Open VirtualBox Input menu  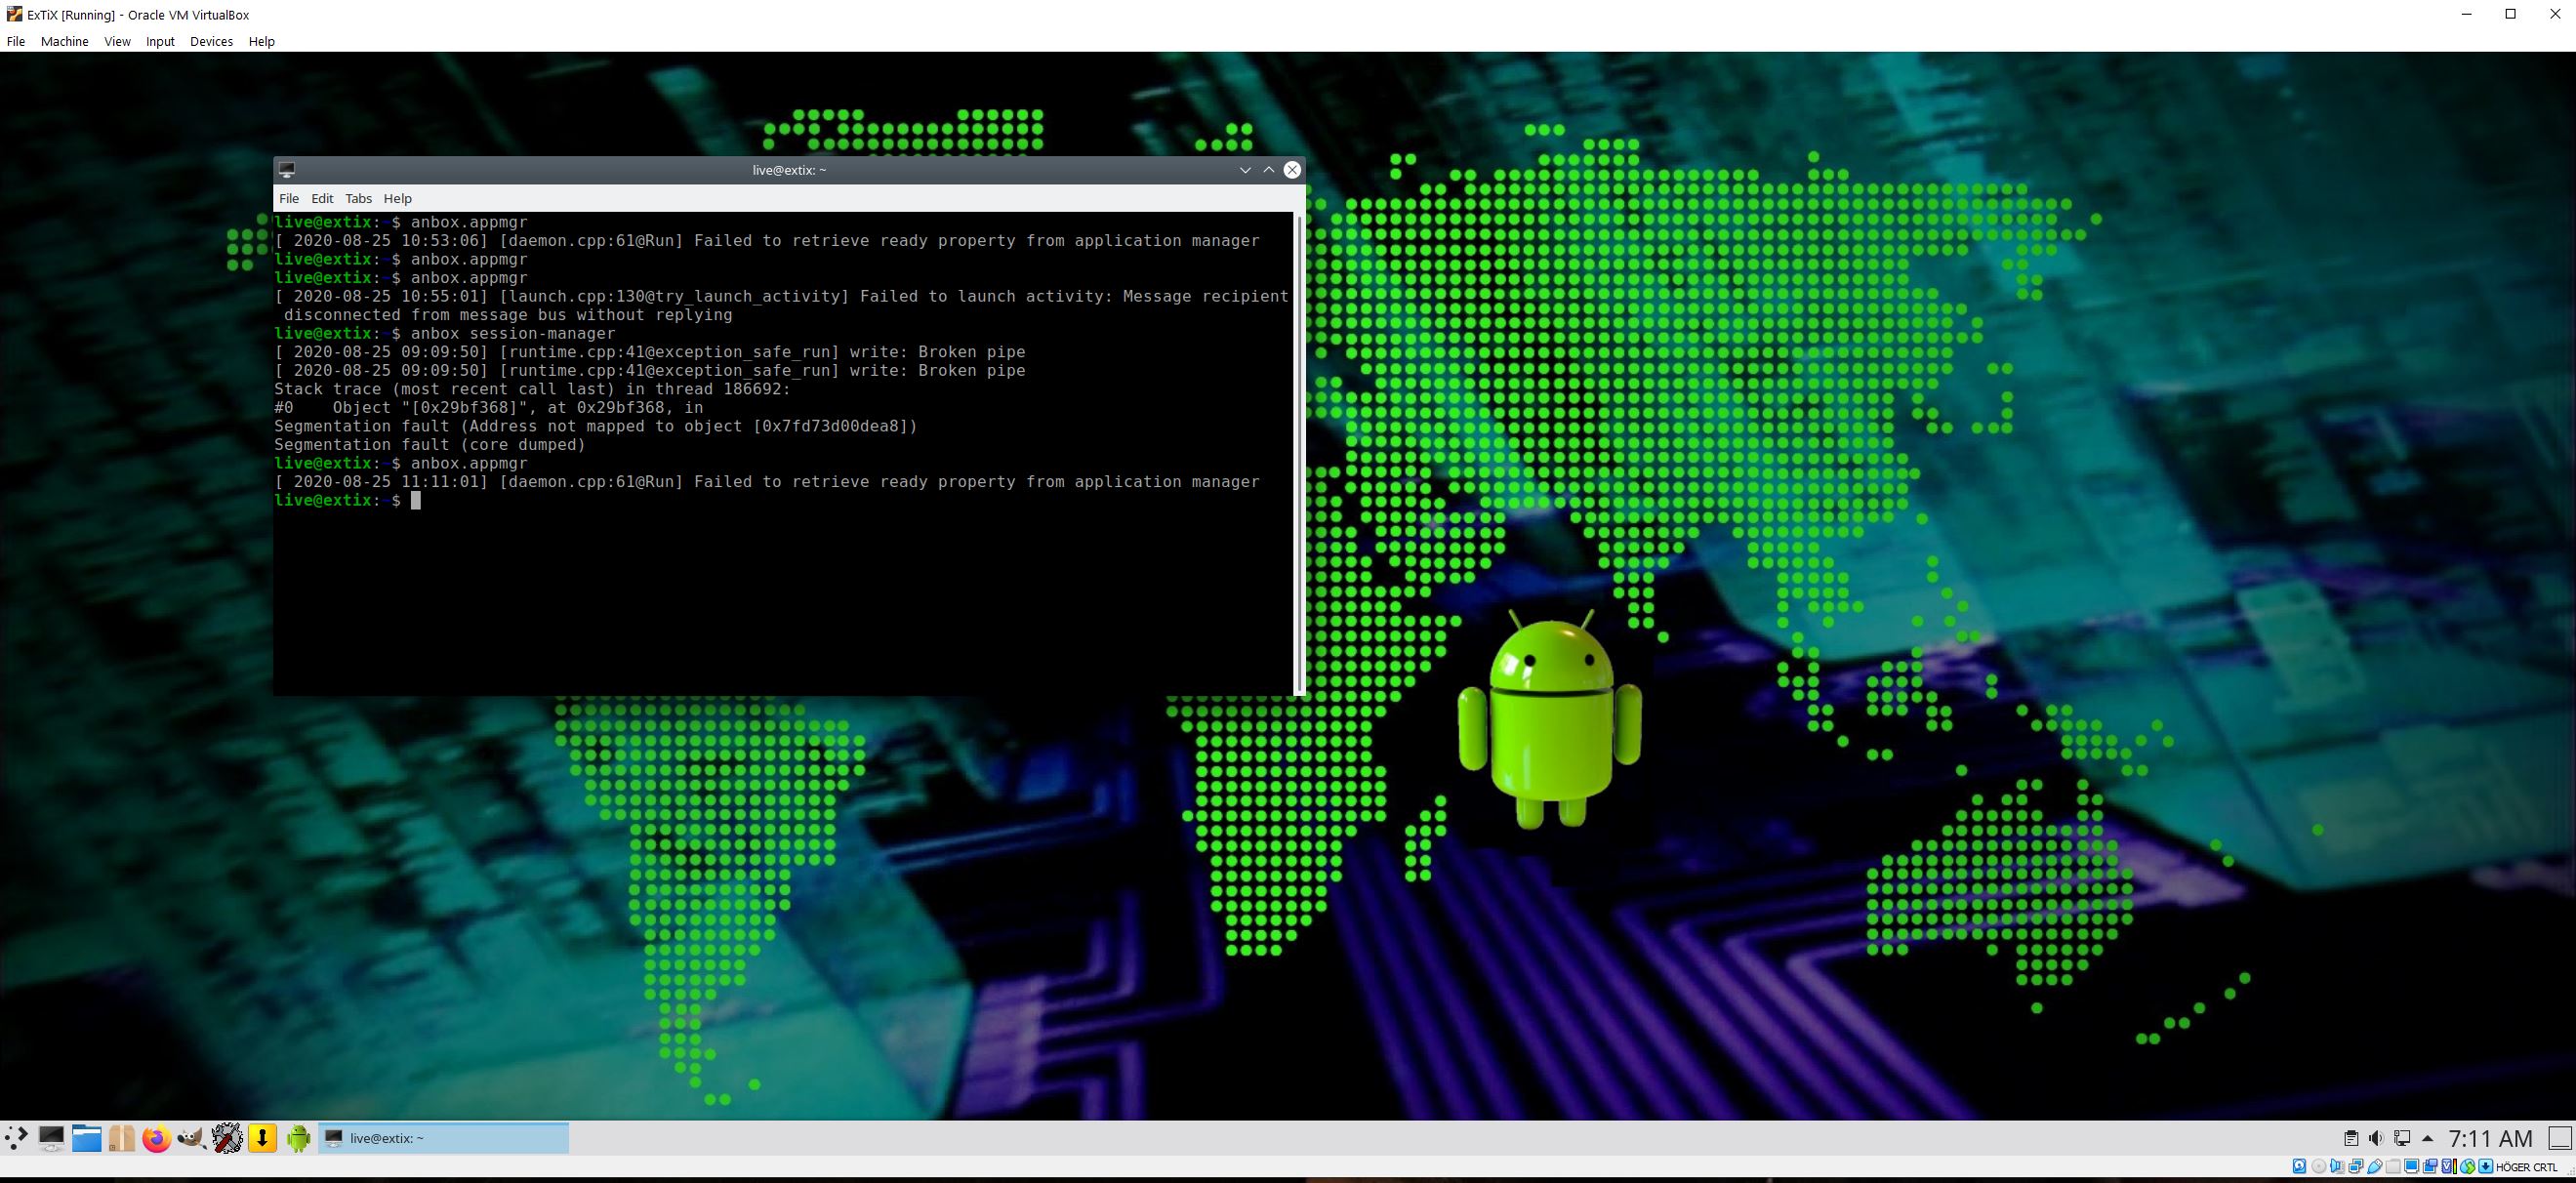(x=160, y=41)
